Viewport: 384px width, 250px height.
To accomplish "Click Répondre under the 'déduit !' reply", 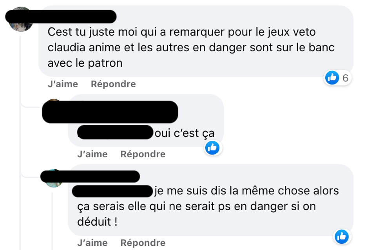I will [x=143, y=243].
